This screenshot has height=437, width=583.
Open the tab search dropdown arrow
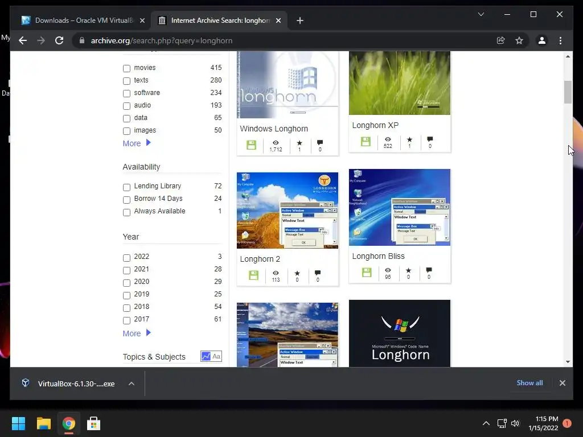click(x=481, y=14)
